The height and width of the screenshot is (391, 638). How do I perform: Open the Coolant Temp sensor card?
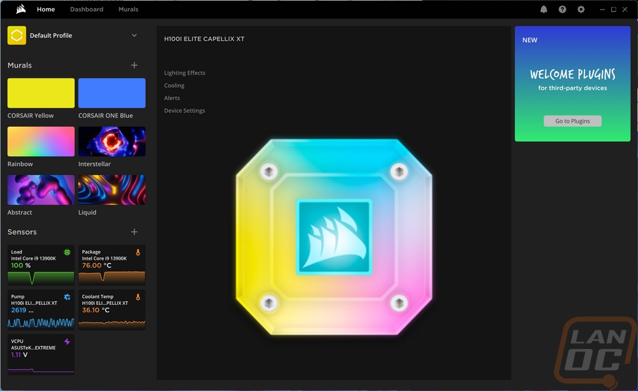click(112, 309)
